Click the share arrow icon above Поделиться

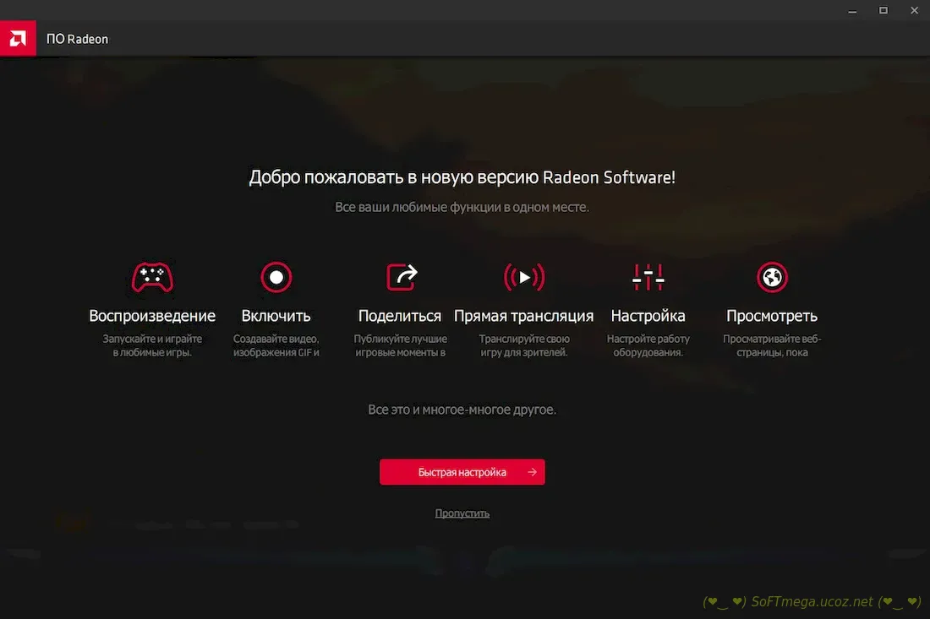(401, 276)
